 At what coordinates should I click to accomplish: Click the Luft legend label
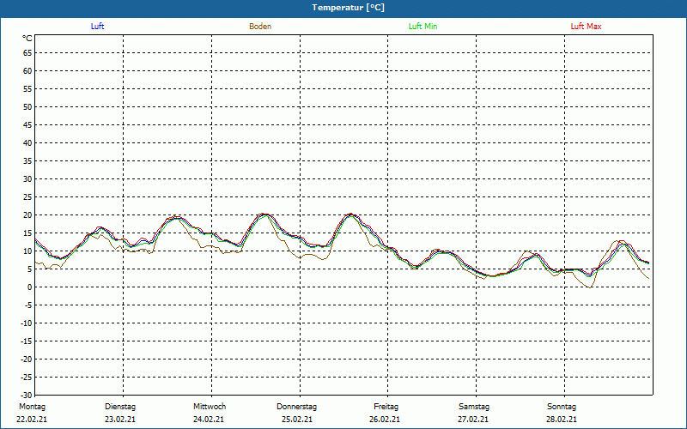point(97,27)
